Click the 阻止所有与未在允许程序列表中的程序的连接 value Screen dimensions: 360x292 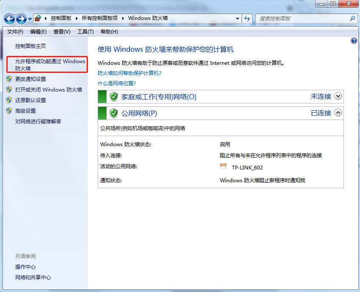271,156
